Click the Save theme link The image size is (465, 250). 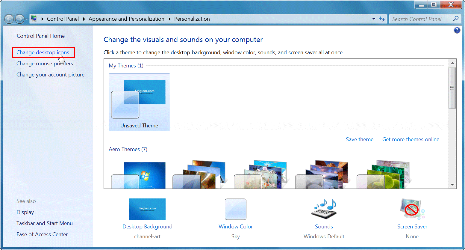tap(359, 139)
